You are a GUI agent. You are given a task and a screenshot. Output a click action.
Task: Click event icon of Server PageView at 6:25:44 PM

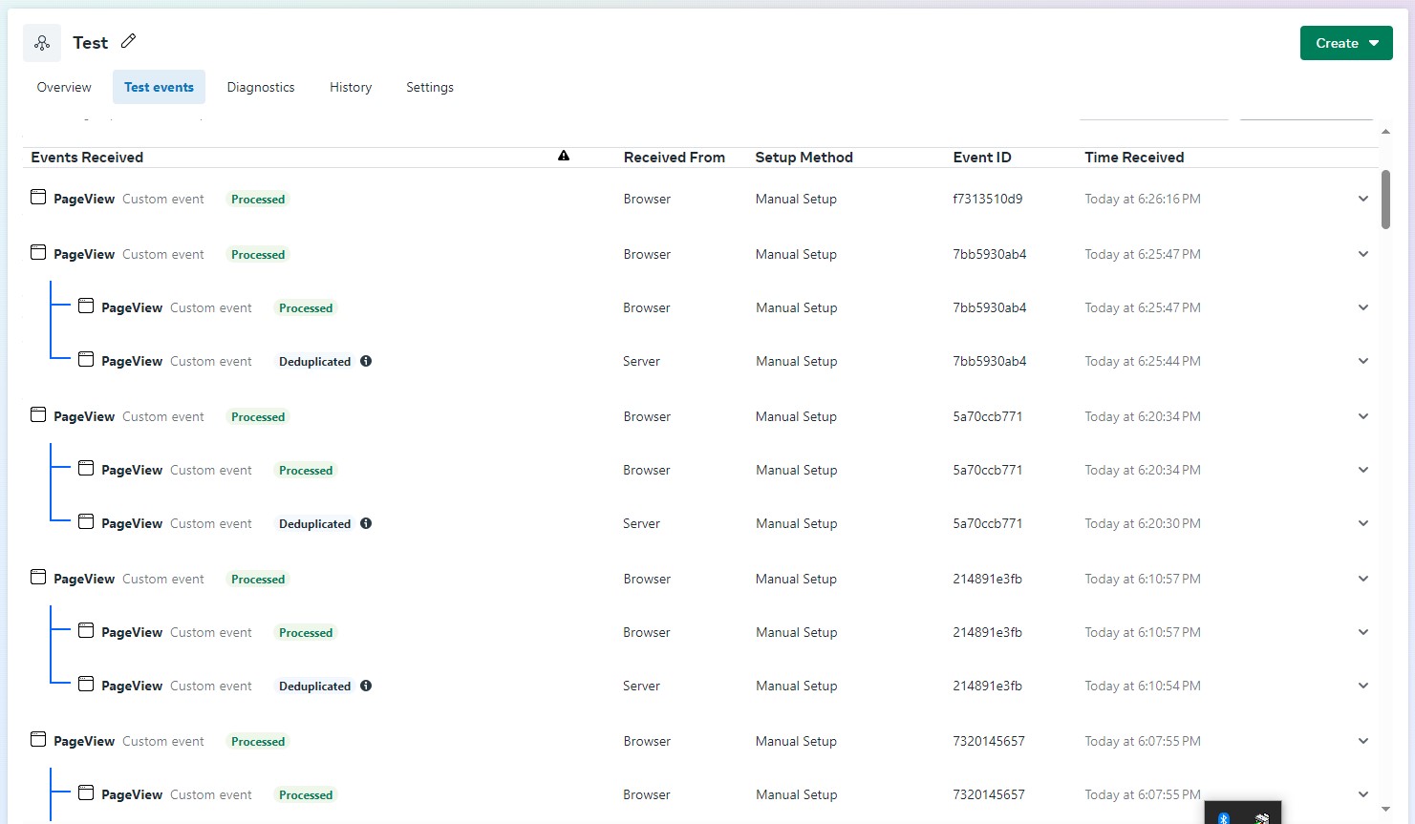coord(86,360)
